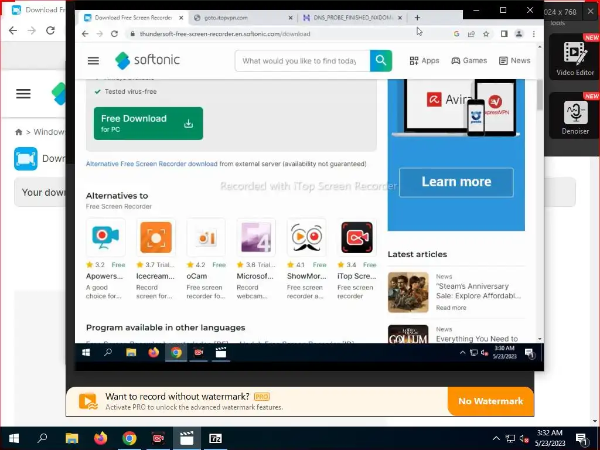Open the Windows Start menu on main taskbar

pyautogui.click(x=14, y=438)
